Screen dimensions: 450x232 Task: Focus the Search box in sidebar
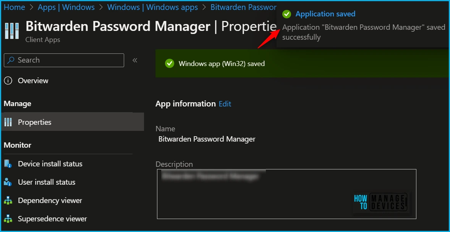(64, 60)
